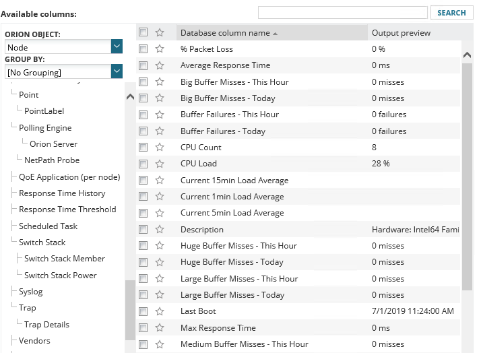This screenshot has width=481, height=353.
Task: Click the favorites star in header row
Action: (x=160, y=32)
